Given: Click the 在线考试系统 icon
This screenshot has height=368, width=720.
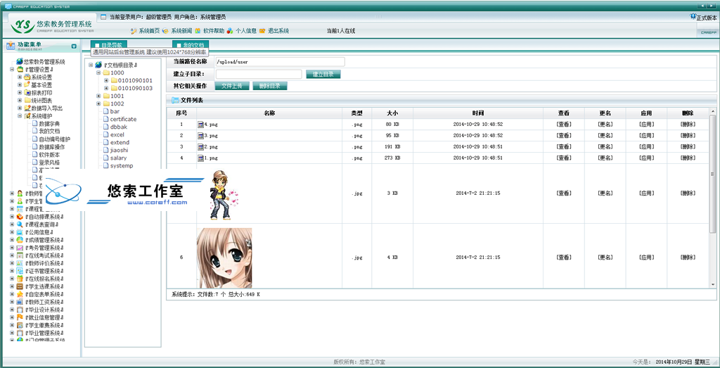Looking at the screenshot, I should pos(20,255).
